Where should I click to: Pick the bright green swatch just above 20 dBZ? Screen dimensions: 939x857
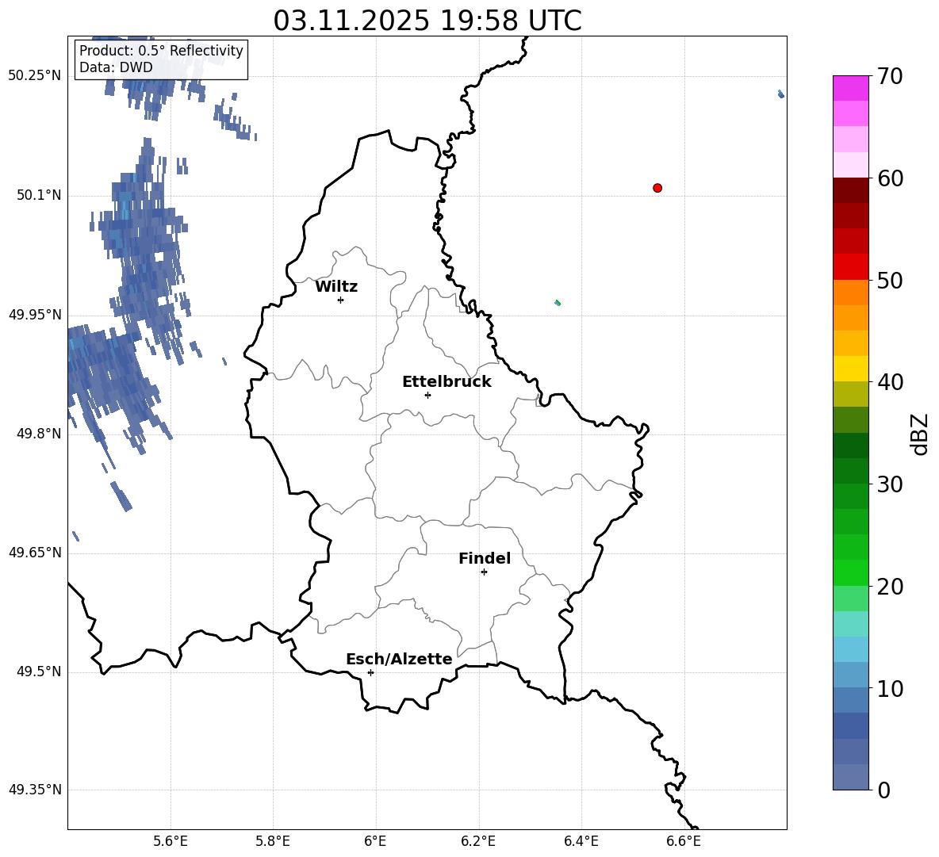[851, 572]
